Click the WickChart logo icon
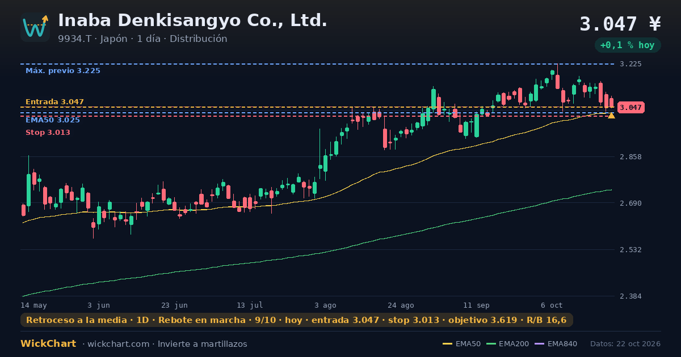This screenshot has height=357, width=681. coord(35,27)
